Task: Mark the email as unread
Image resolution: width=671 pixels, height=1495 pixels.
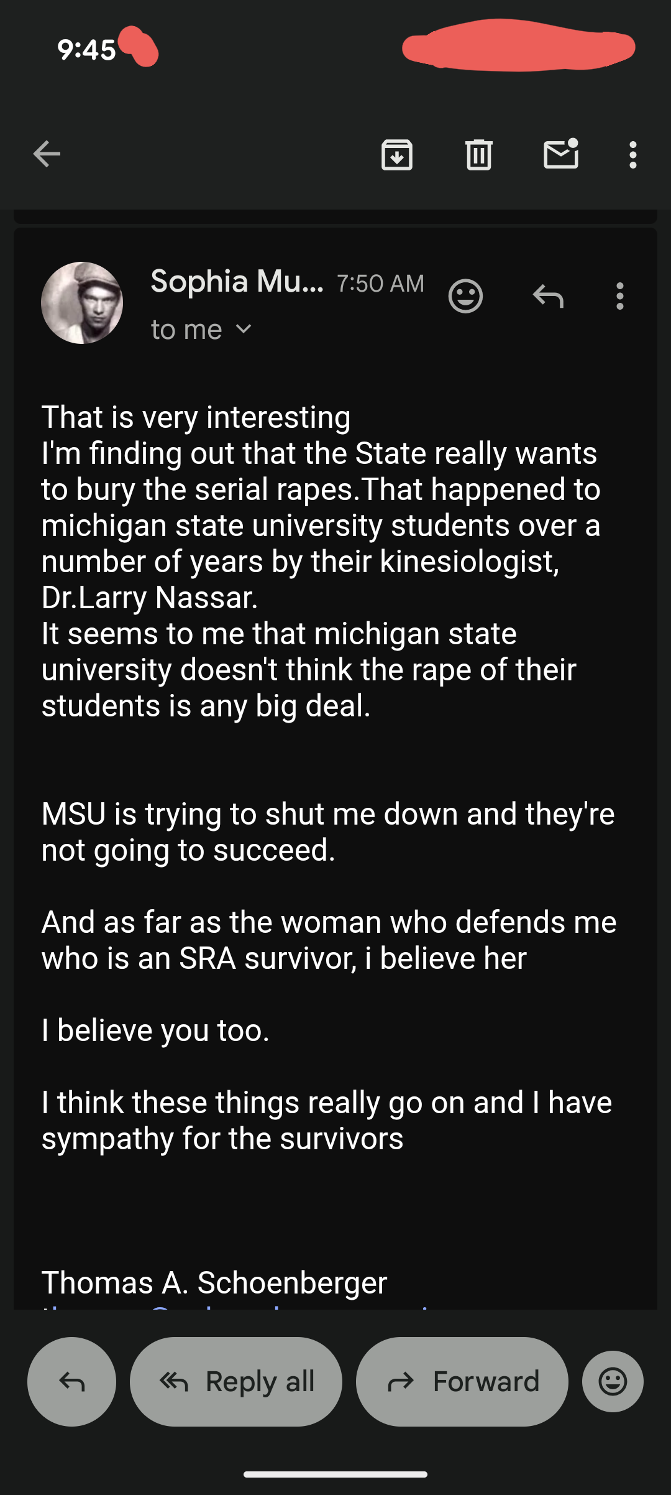Action: tap(561, 155)
